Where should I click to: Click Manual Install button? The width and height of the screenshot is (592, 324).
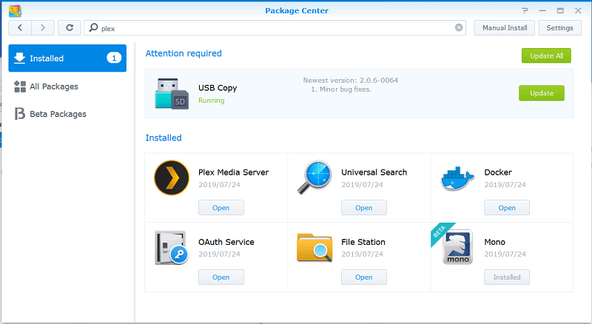505,28
